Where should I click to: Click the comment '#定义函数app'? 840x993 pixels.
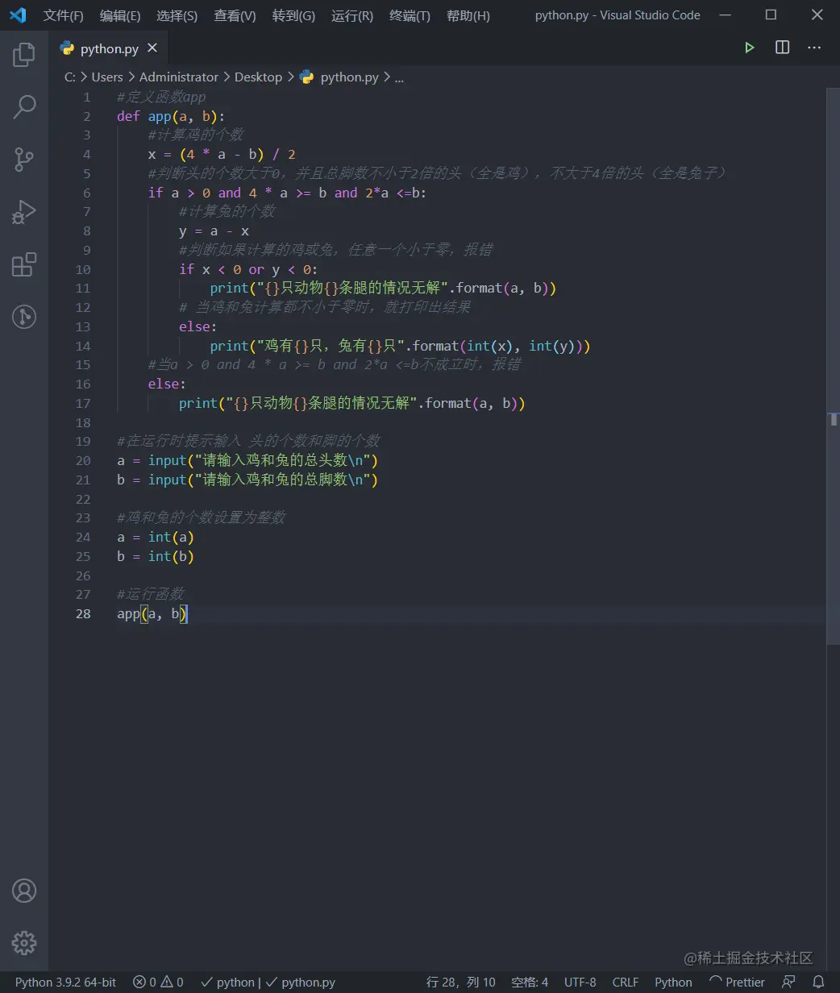tap(161, 97)
